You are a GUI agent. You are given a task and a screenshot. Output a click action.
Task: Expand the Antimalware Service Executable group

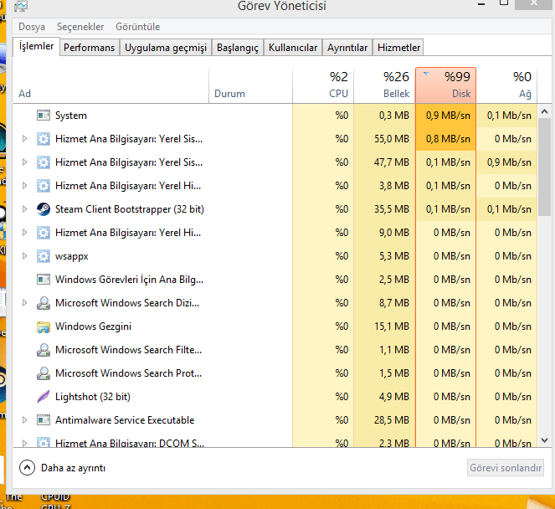pyautogui.click(x=24, y=419)
